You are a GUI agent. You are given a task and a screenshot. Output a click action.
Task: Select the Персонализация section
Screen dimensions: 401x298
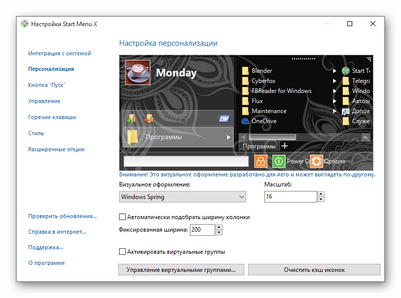tap(51, 69)
